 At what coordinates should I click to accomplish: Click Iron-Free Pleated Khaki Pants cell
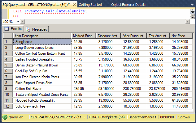tap(42, 77)
